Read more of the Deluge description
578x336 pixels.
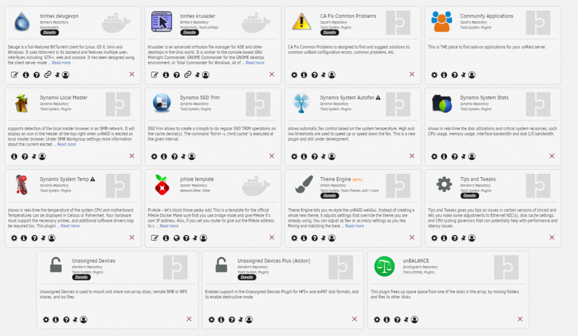61,62
